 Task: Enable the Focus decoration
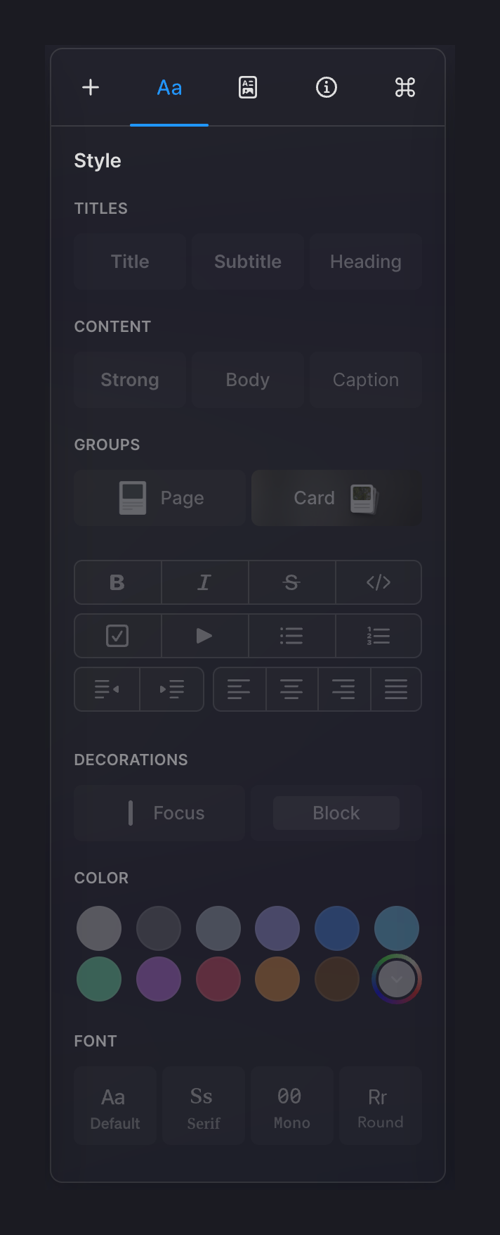(159, 812)
